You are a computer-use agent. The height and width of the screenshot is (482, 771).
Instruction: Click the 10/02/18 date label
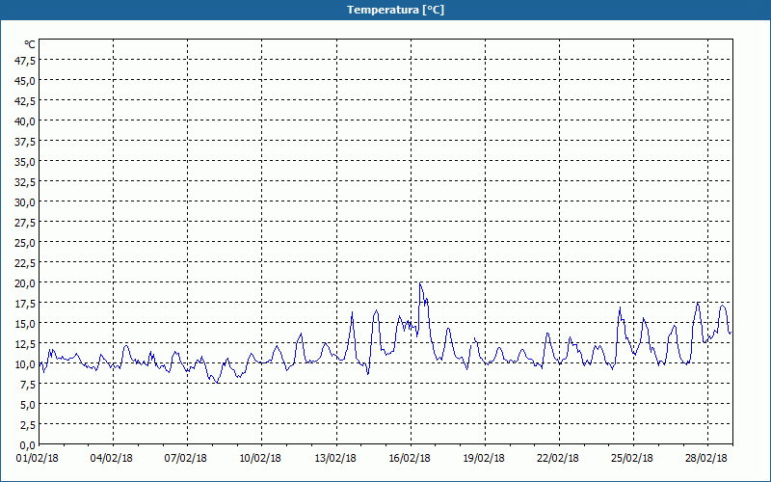click(x=260, y=459)
